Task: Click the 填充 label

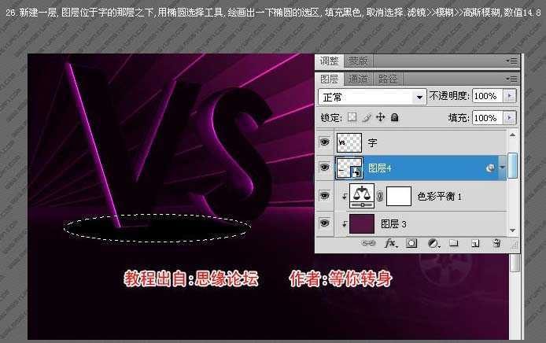Action: pyautogui.click(x=459, y=118)
